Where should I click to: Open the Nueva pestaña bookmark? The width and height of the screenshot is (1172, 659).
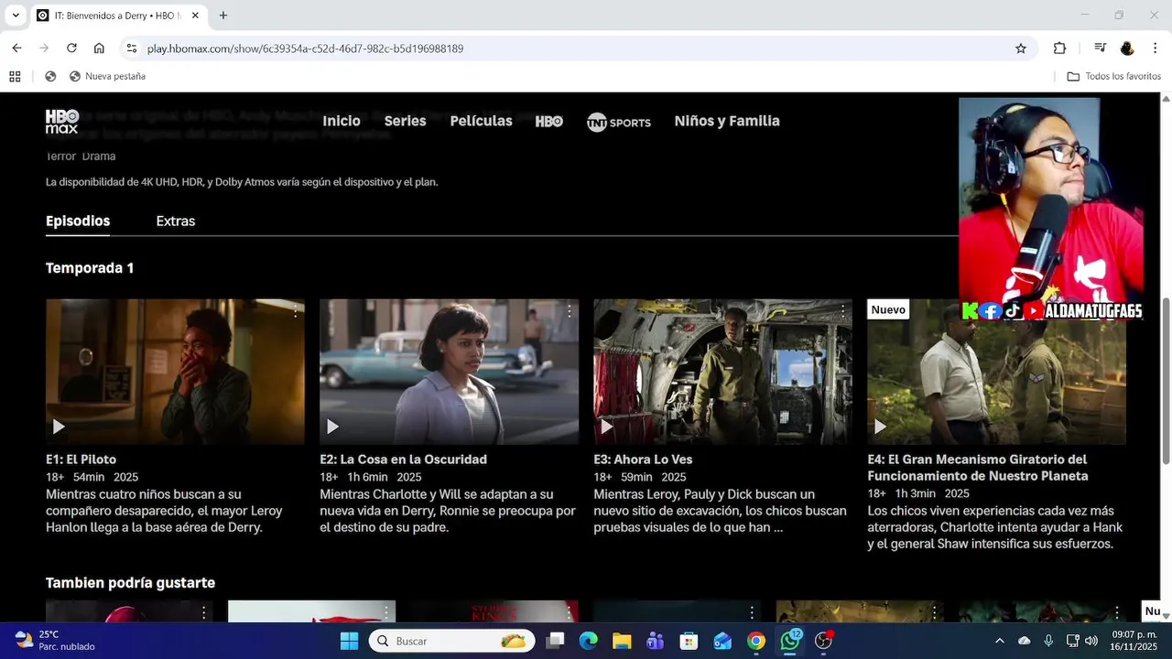pos(107,77)
